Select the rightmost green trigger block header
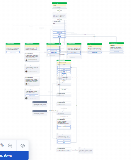Viewport: 131px width, 160px height. 116,43
